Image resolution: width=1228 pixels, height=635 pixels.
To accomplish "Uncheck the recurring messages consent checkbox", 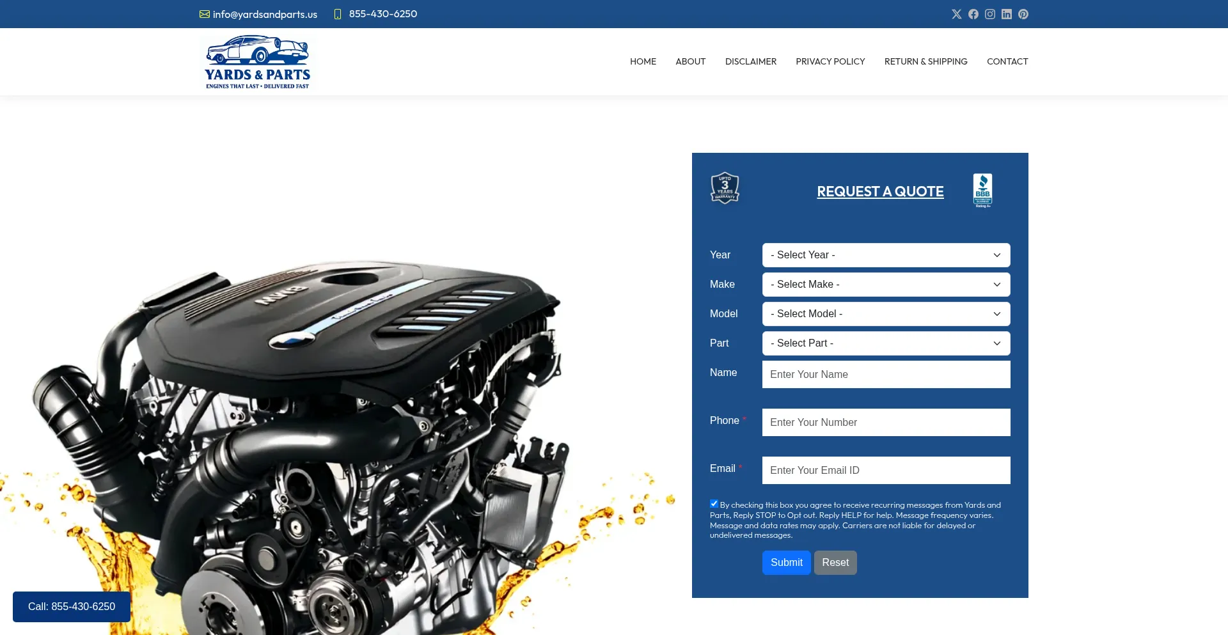I will coord(714,504).
